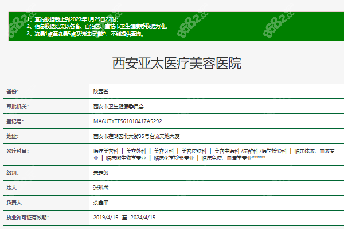Select address 西安市莲湖区北大街35号名流天地大厦
Screen dimensions: 344x229
click(136, 136)
